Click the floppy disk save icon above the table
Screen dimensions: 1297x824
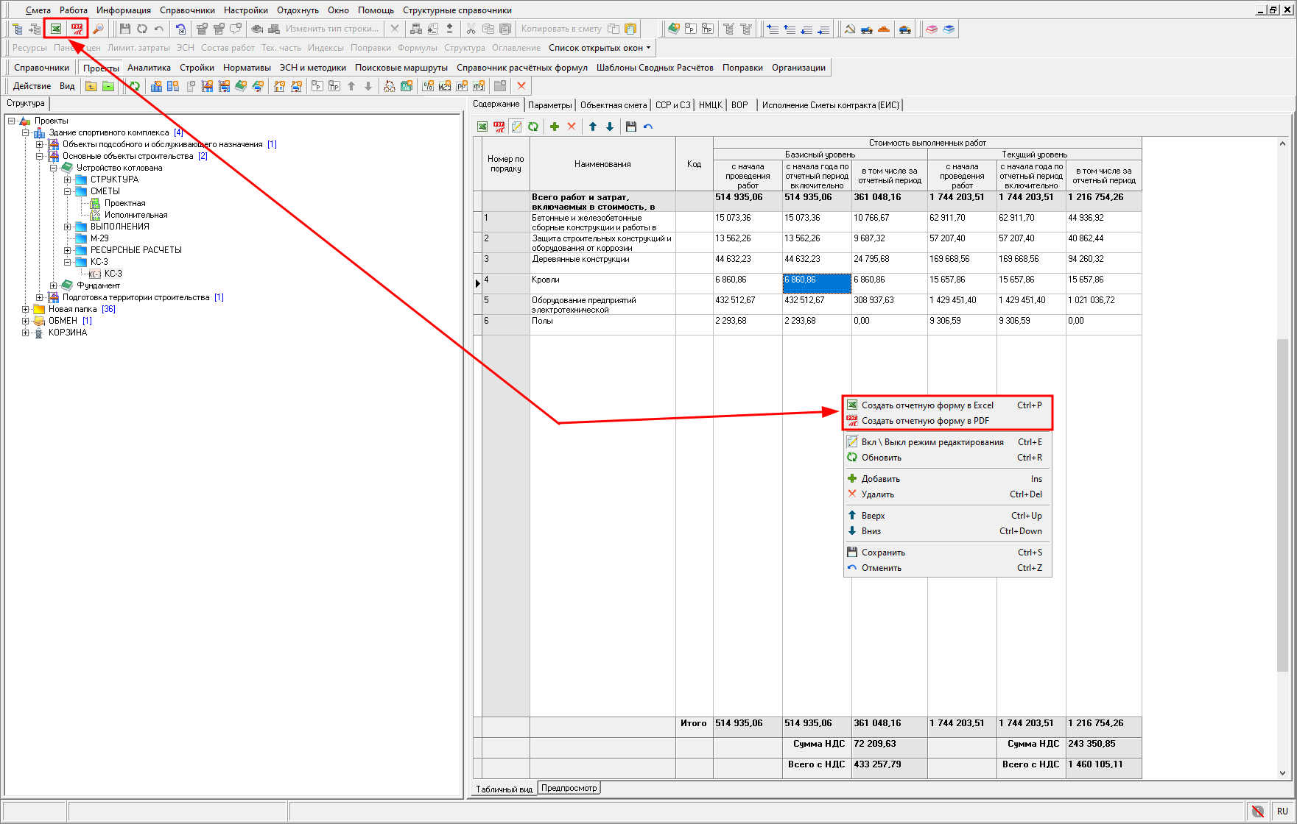pyautogui.click(x=630, y=127)
